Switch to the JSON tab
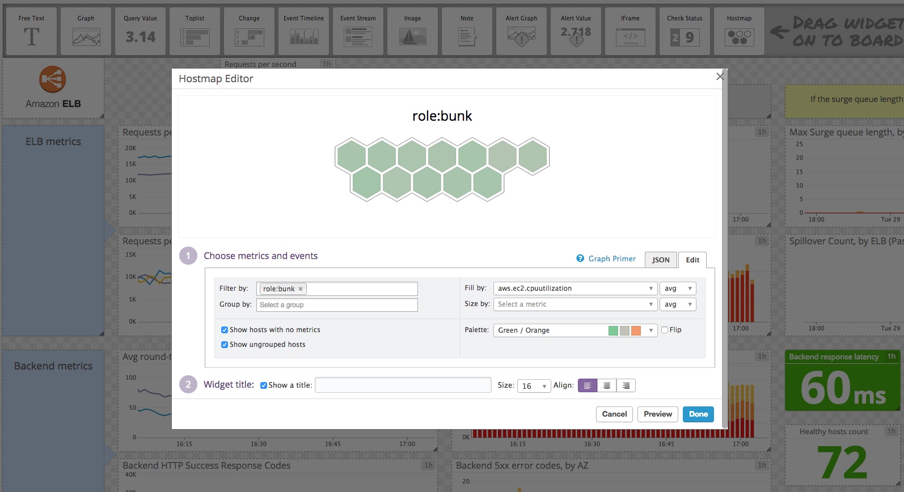The width and height of the screenshot is (904, 492). [x=661, y=260]
